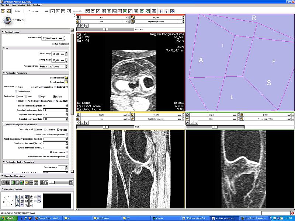Collapse the Registration Parameters section
The width and height of the screenshot is (295, 221).
[4, 73]
